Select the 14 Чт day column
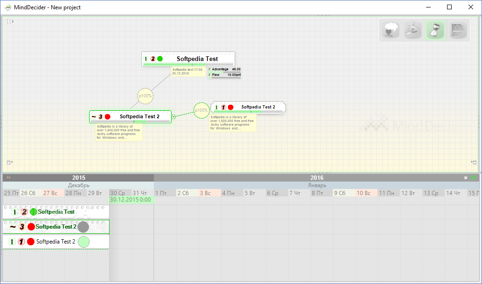482x284 pixels. pos(456,193)
